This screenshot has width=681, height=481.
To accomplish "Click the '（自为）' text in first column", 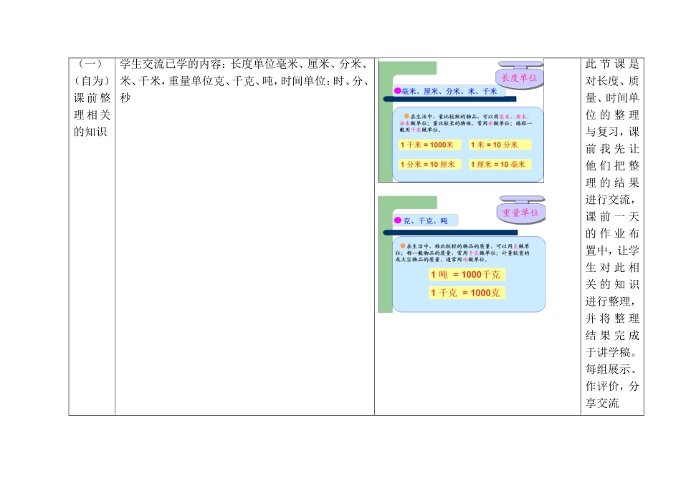I will pos(92,81).
